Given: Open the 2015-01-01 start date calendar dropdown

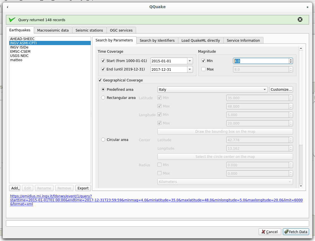Looking at the screenshot, I should pyautogui.click(x=190, y=61).
